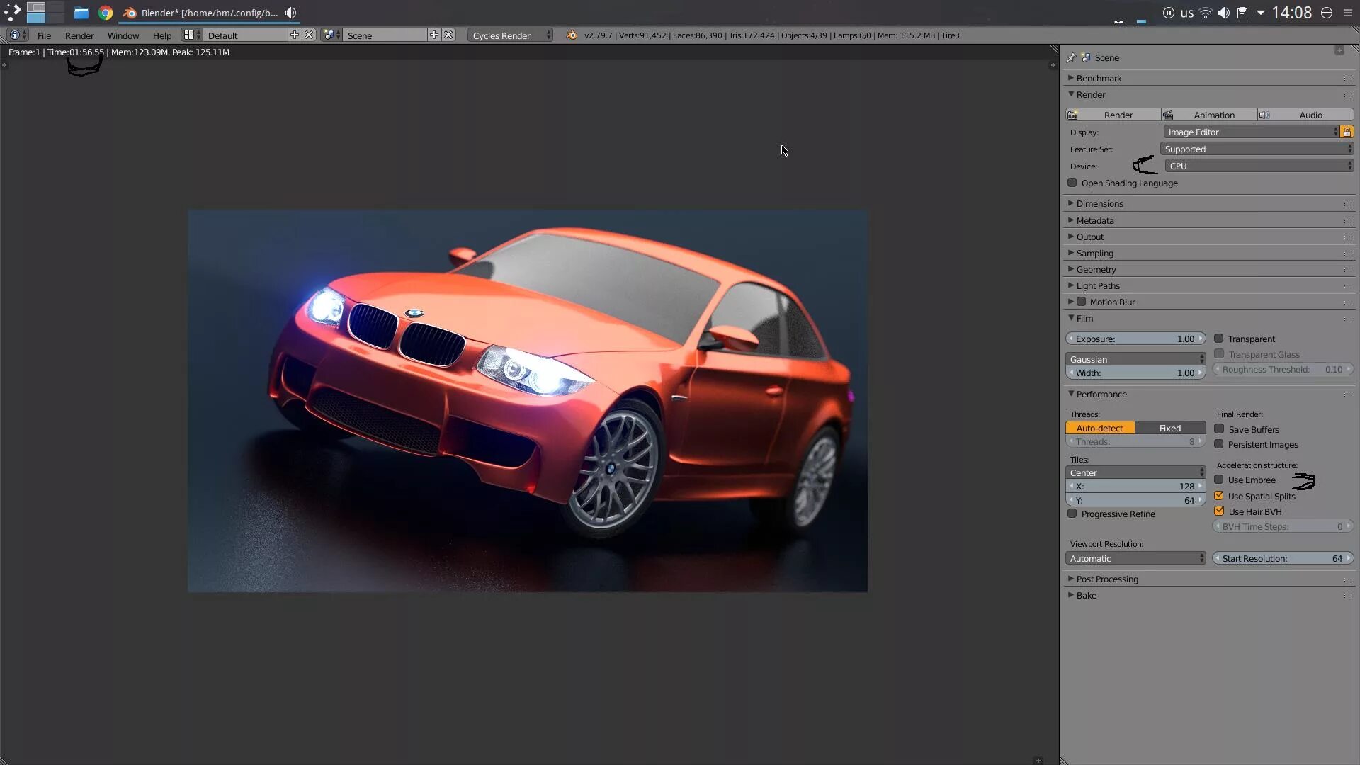Click the Blender logo in the info header

pos(572,35)
